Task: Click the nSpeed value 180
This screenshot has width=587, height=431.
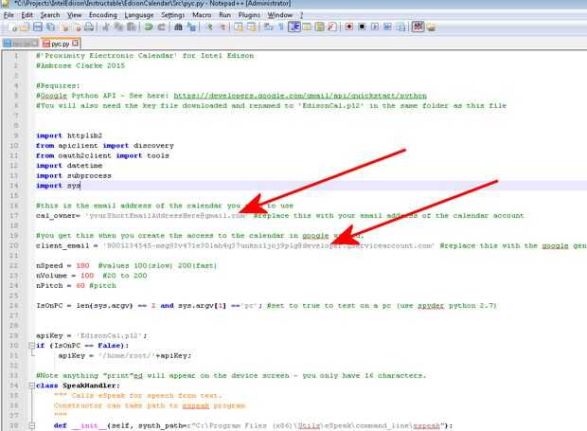Action: [82, 265]
